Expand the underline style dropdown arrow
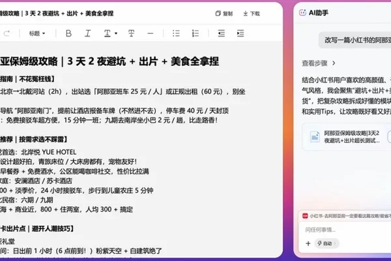391x261 pixels. (116, 33)
